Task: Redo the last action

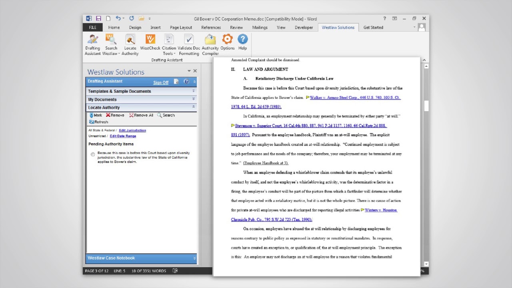Action: click(131, 18)
